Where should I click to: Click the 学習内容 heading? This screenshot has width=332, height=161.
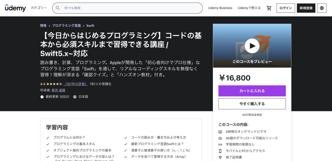(57, 127)
